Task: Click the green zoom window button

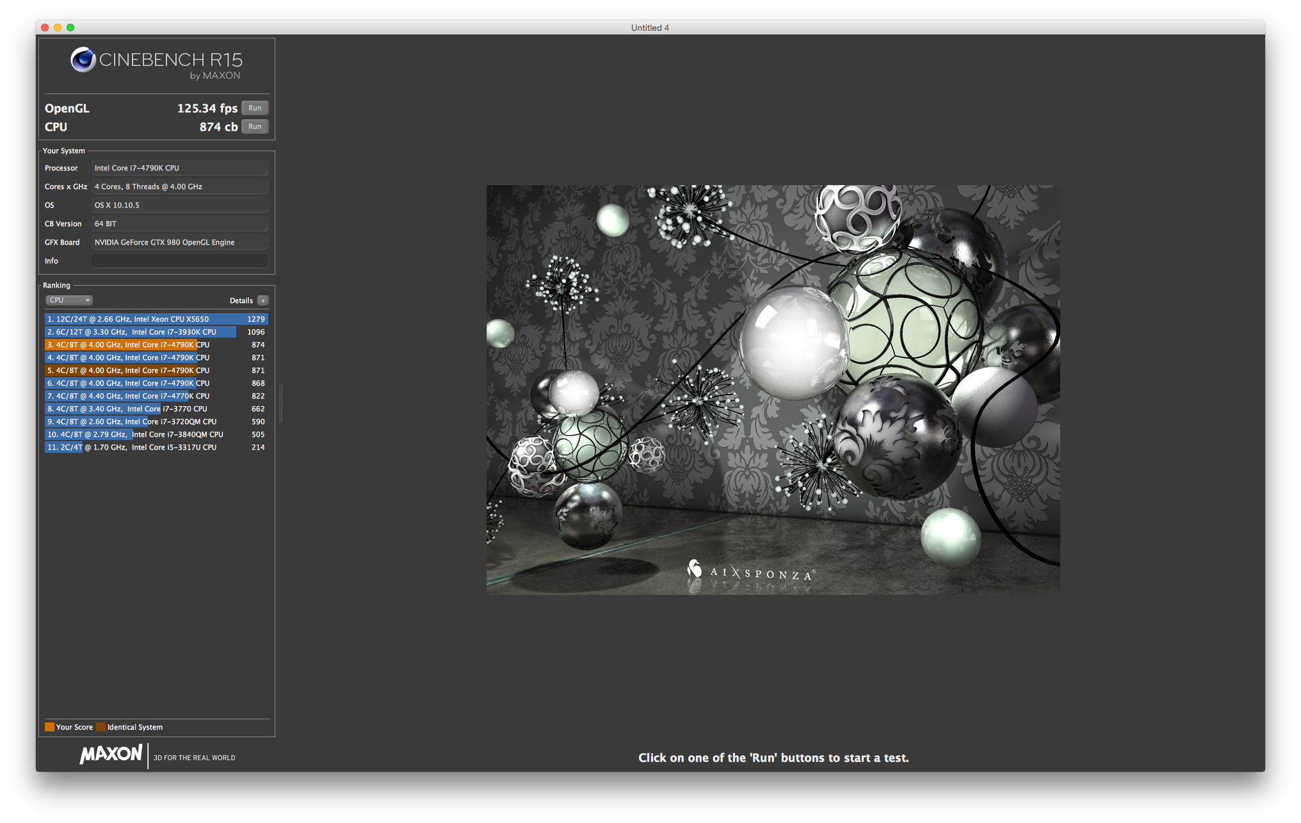Action: (70, 28)
